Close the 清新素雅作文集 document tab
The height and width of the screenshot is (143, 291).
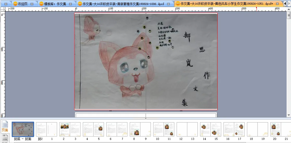[169, 4]
